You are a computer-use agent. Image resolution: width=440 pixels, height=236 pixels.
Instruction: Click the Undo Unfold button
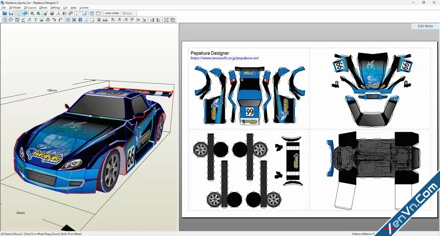tap(112, 13)
